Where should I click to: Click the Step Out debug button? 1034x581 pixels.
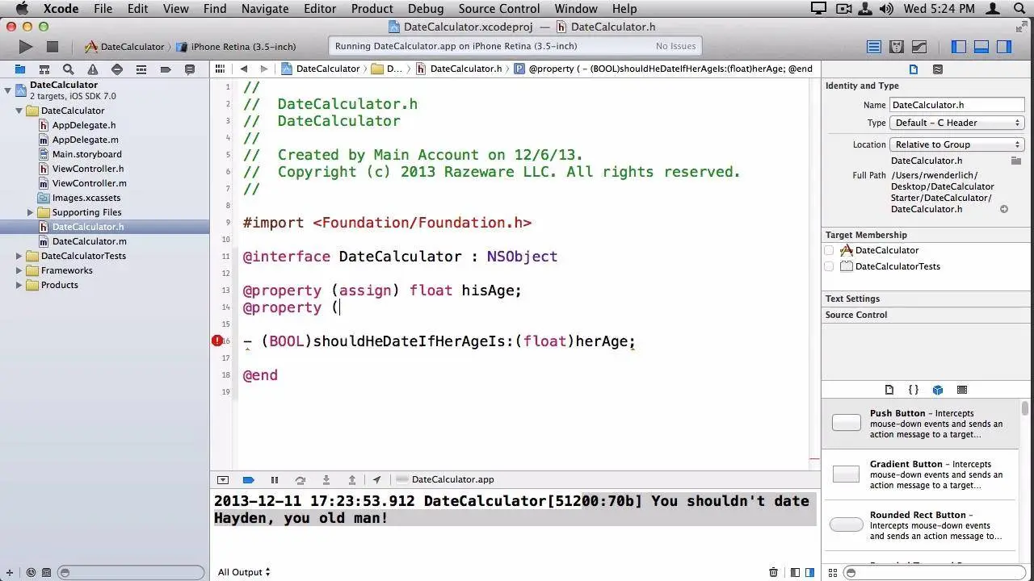pos(352,479)
